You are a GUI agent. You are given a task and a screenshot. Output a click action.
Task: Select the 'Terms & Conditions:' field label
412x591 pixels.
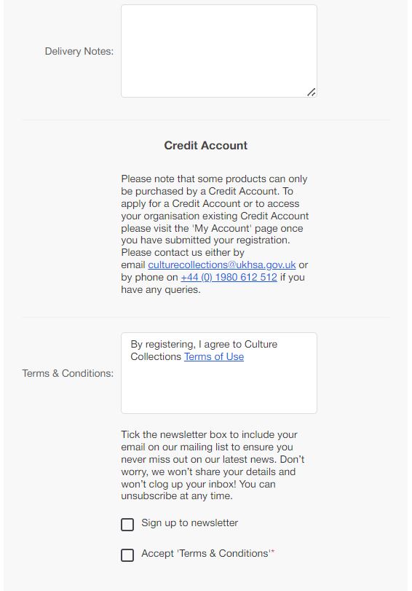coord(68,373)
